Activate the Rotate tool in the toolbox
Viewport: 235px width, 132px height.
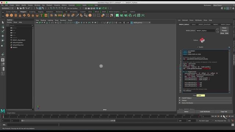(3, 40)
